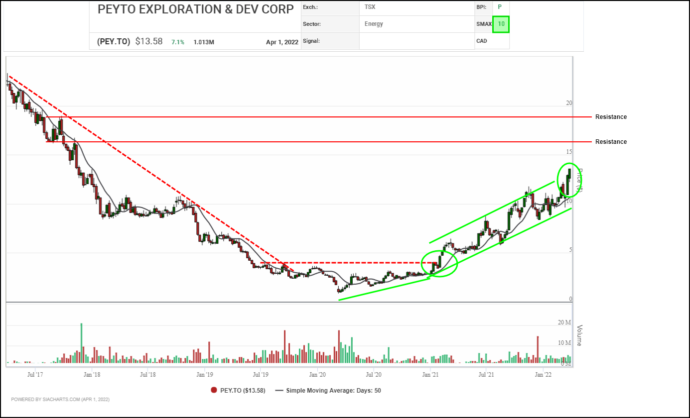Select the (PEY.TO) ticker symbol
This screenshot has height=418, width=690.
tap(114, 41)
